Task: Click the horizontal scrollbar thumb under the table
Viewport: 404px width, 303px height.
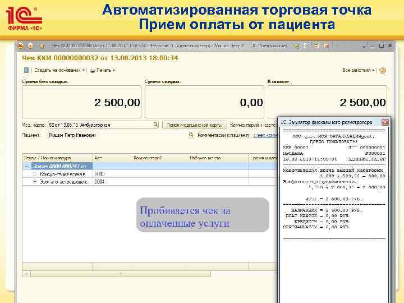Action: pos(120,274)
